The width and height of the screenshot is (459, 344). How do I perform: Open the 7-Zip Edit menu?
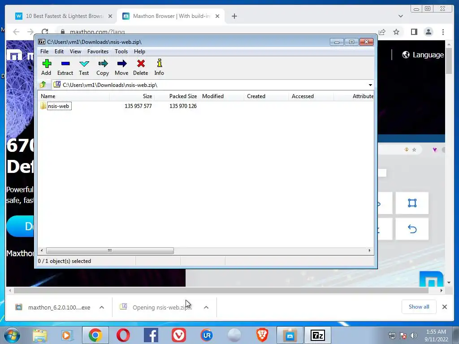(59, 52)
